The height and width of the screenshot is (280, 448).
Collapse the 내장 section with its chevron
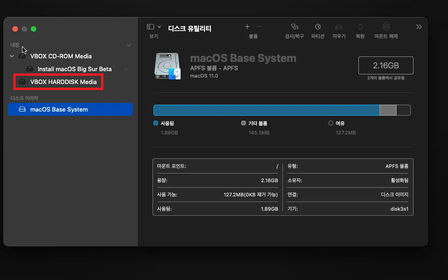(129, 45)
